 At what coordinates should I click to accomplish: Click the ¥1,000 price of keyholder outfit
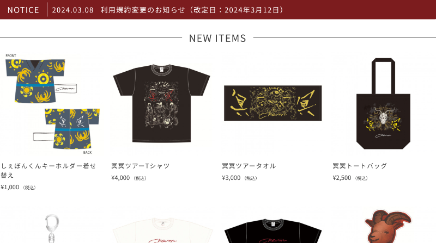[10, 187]
